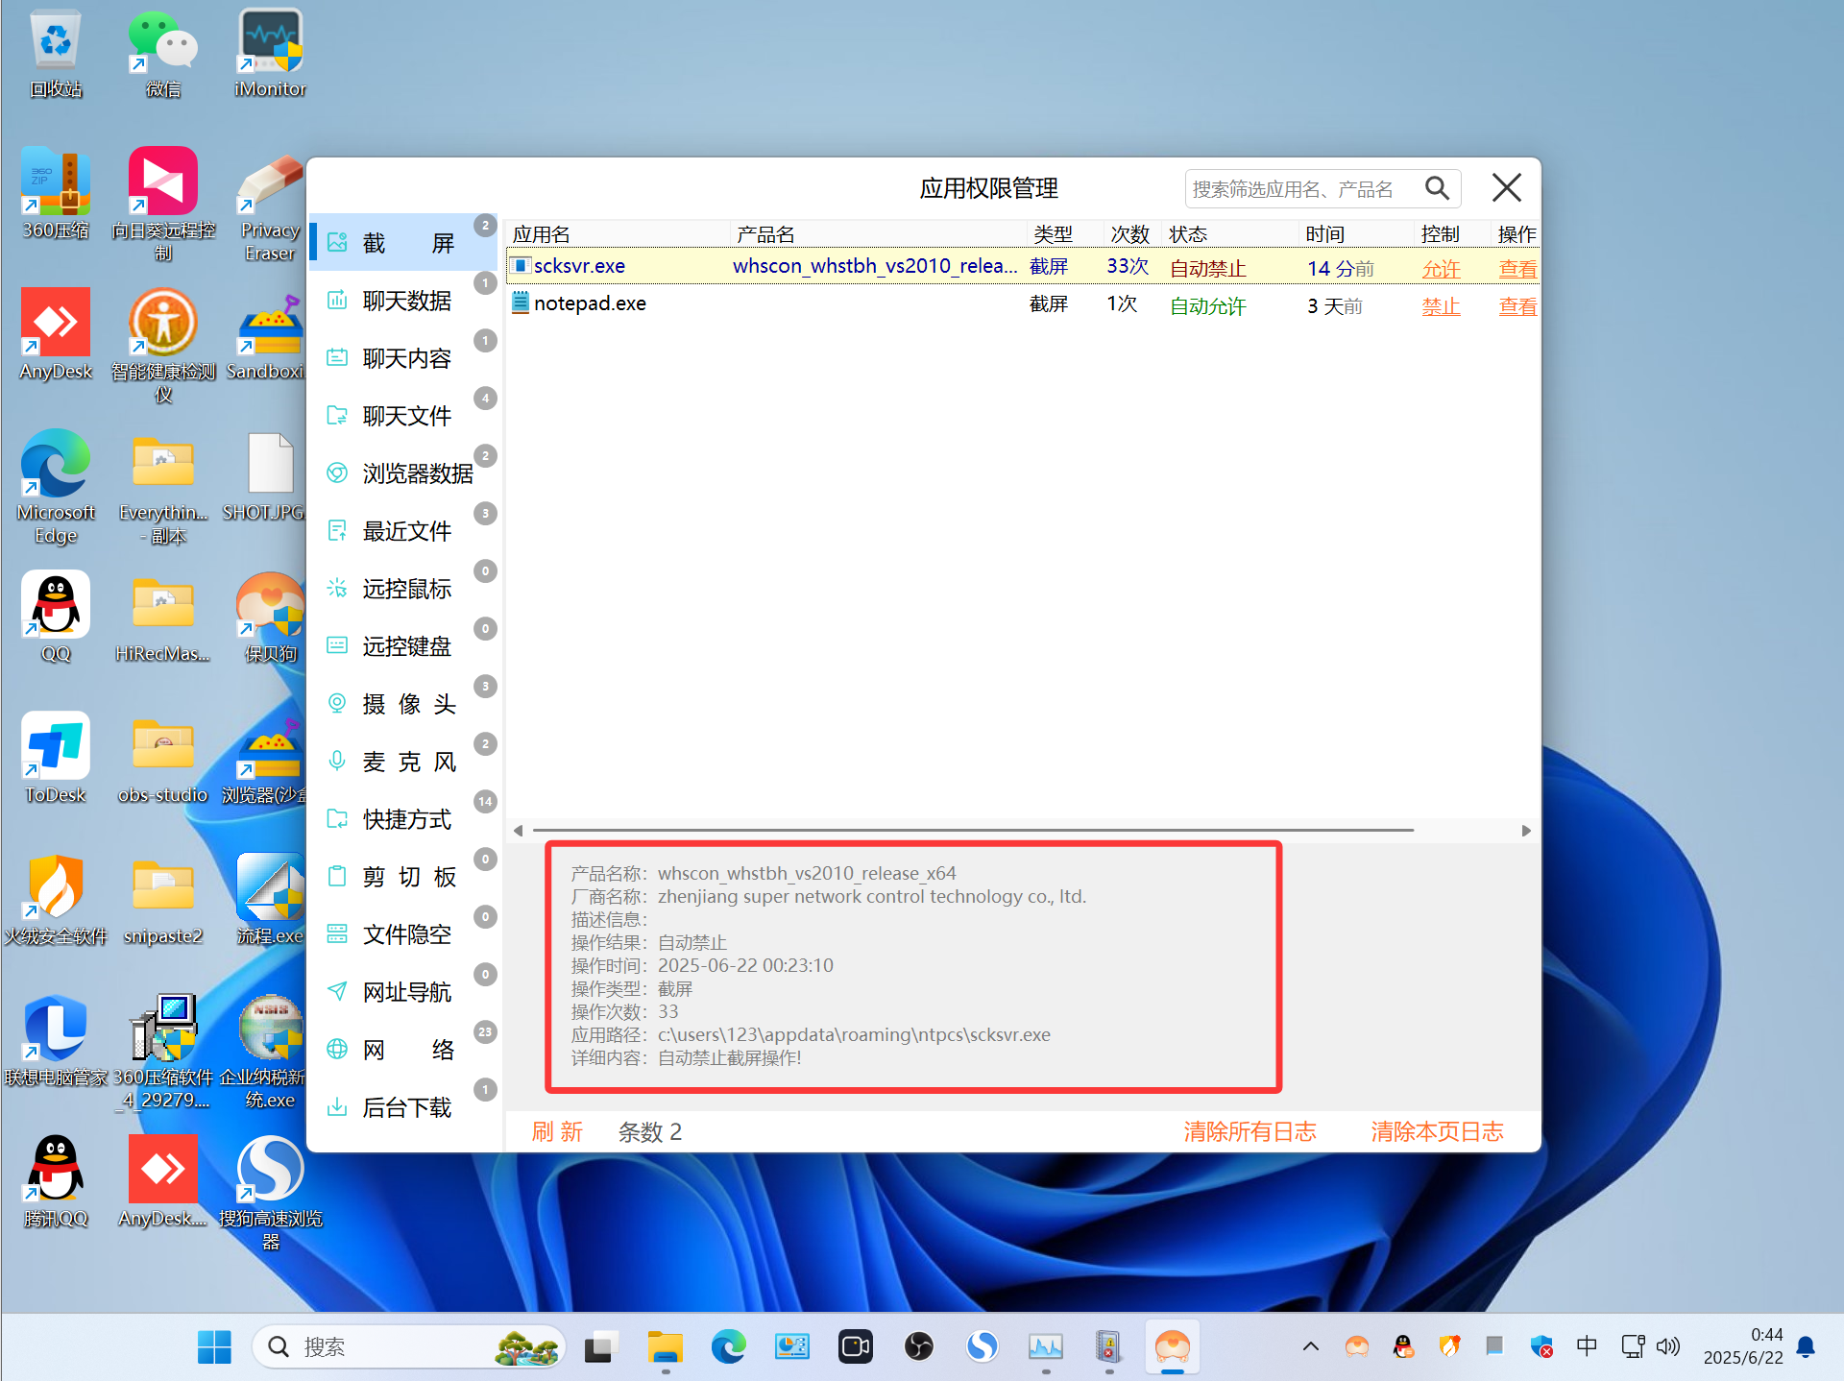
Task: Click the 文件隐空 icon in sidebar
Action: point(337,933)
